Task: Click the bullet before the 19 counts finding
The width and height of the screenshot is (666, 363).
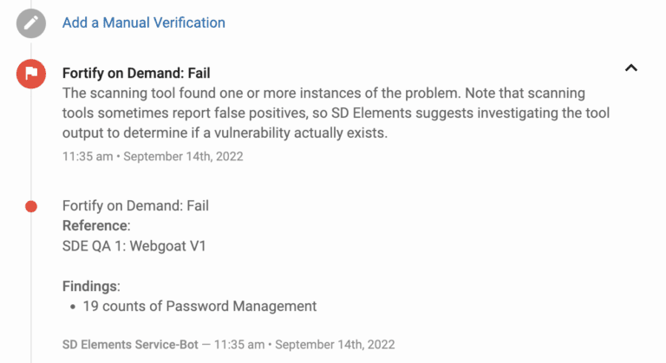Action: point(74,307)
